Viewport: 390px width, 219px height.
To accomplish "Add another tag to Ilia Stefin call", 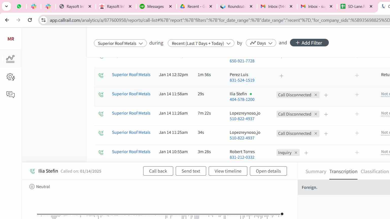I will pos(326,95).
